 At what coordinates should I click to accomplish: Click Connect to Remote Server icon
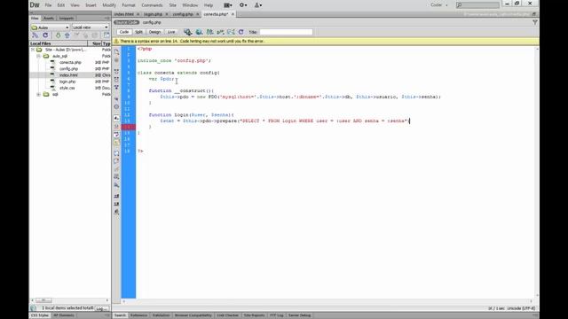[x=35, y=35]
